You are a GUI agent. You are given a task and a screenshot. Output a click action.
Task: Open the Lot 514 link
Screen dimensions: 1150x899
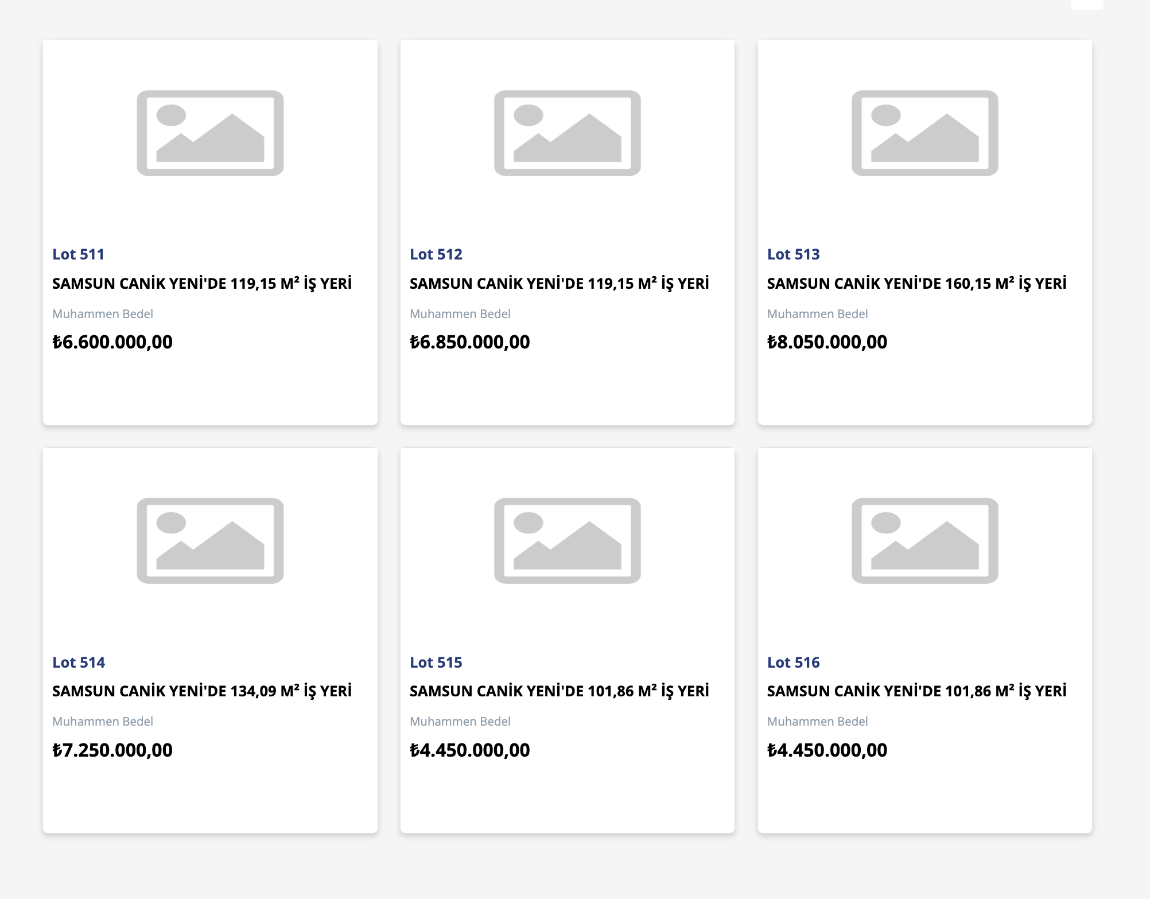pyautogui.click(x=79, y=662)
